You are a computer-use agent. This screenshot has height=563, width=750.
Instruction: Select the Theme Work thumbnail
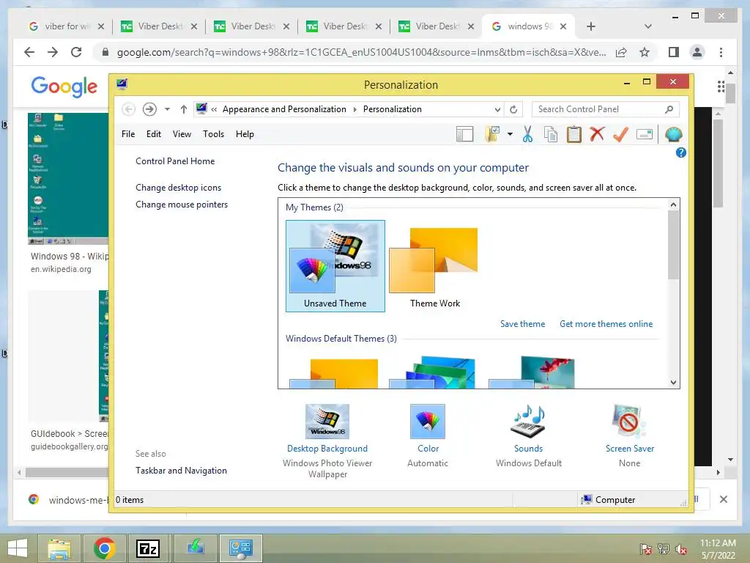435,266
